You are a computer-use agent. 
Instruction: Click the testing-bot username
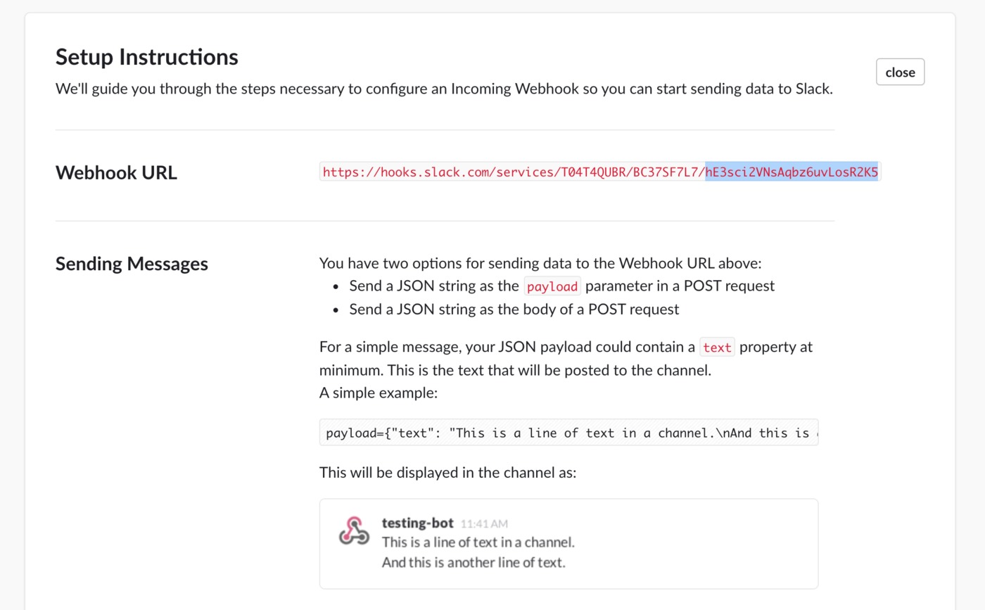point(417,523)
